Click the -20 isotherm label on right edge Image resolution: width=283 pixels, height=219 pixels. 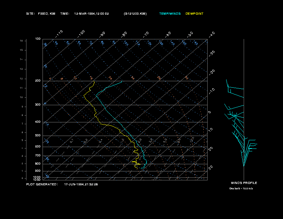212,72
